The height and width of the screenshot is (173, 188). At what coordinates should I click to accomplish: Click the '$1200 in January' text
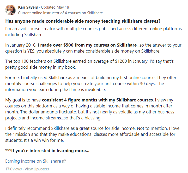(131, 61)
